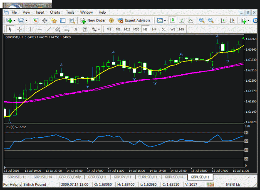Select the Equidistant Channel tool
The width and height of the screenshot is (260, 190).
(x=57, y=29)
